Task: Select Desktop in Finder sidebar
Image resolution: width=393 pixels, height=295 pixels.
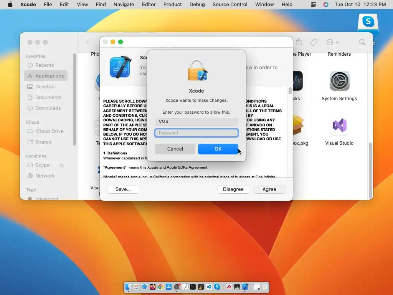Action: (x=46, y=86)
